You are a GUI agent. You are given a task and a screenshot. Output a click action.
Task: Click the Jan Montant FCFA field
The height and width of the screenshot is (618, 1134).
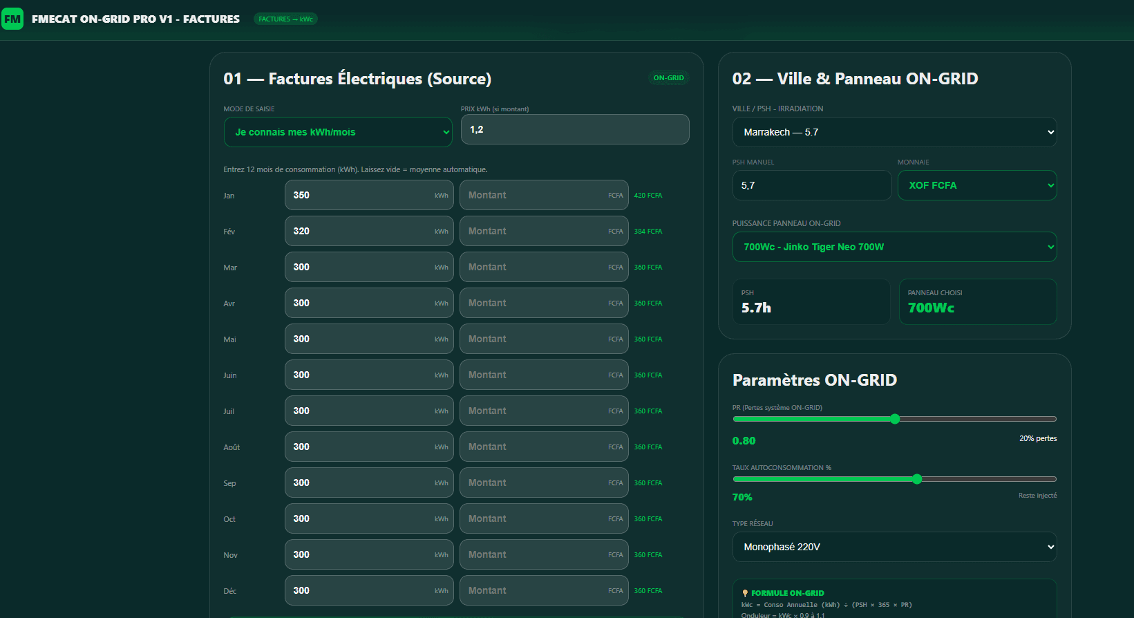click(544, 195)
